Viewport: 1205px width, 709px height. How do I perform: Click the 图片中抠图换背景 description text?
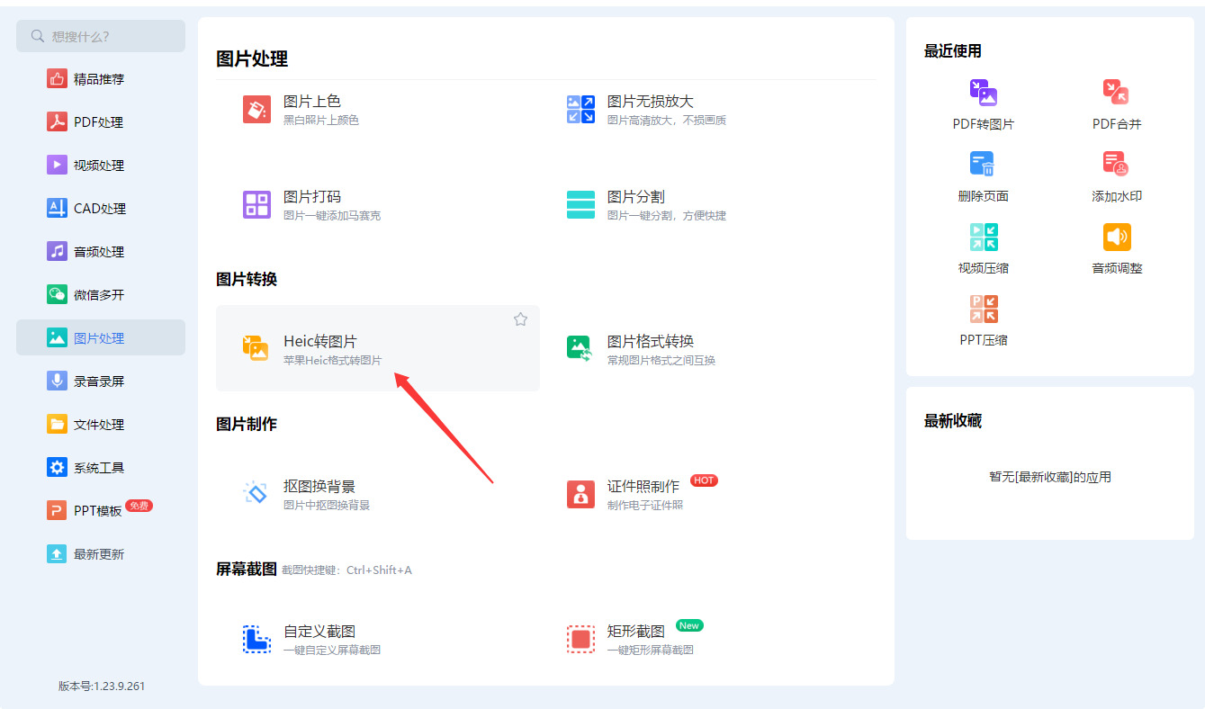click(x=327, y=506)
